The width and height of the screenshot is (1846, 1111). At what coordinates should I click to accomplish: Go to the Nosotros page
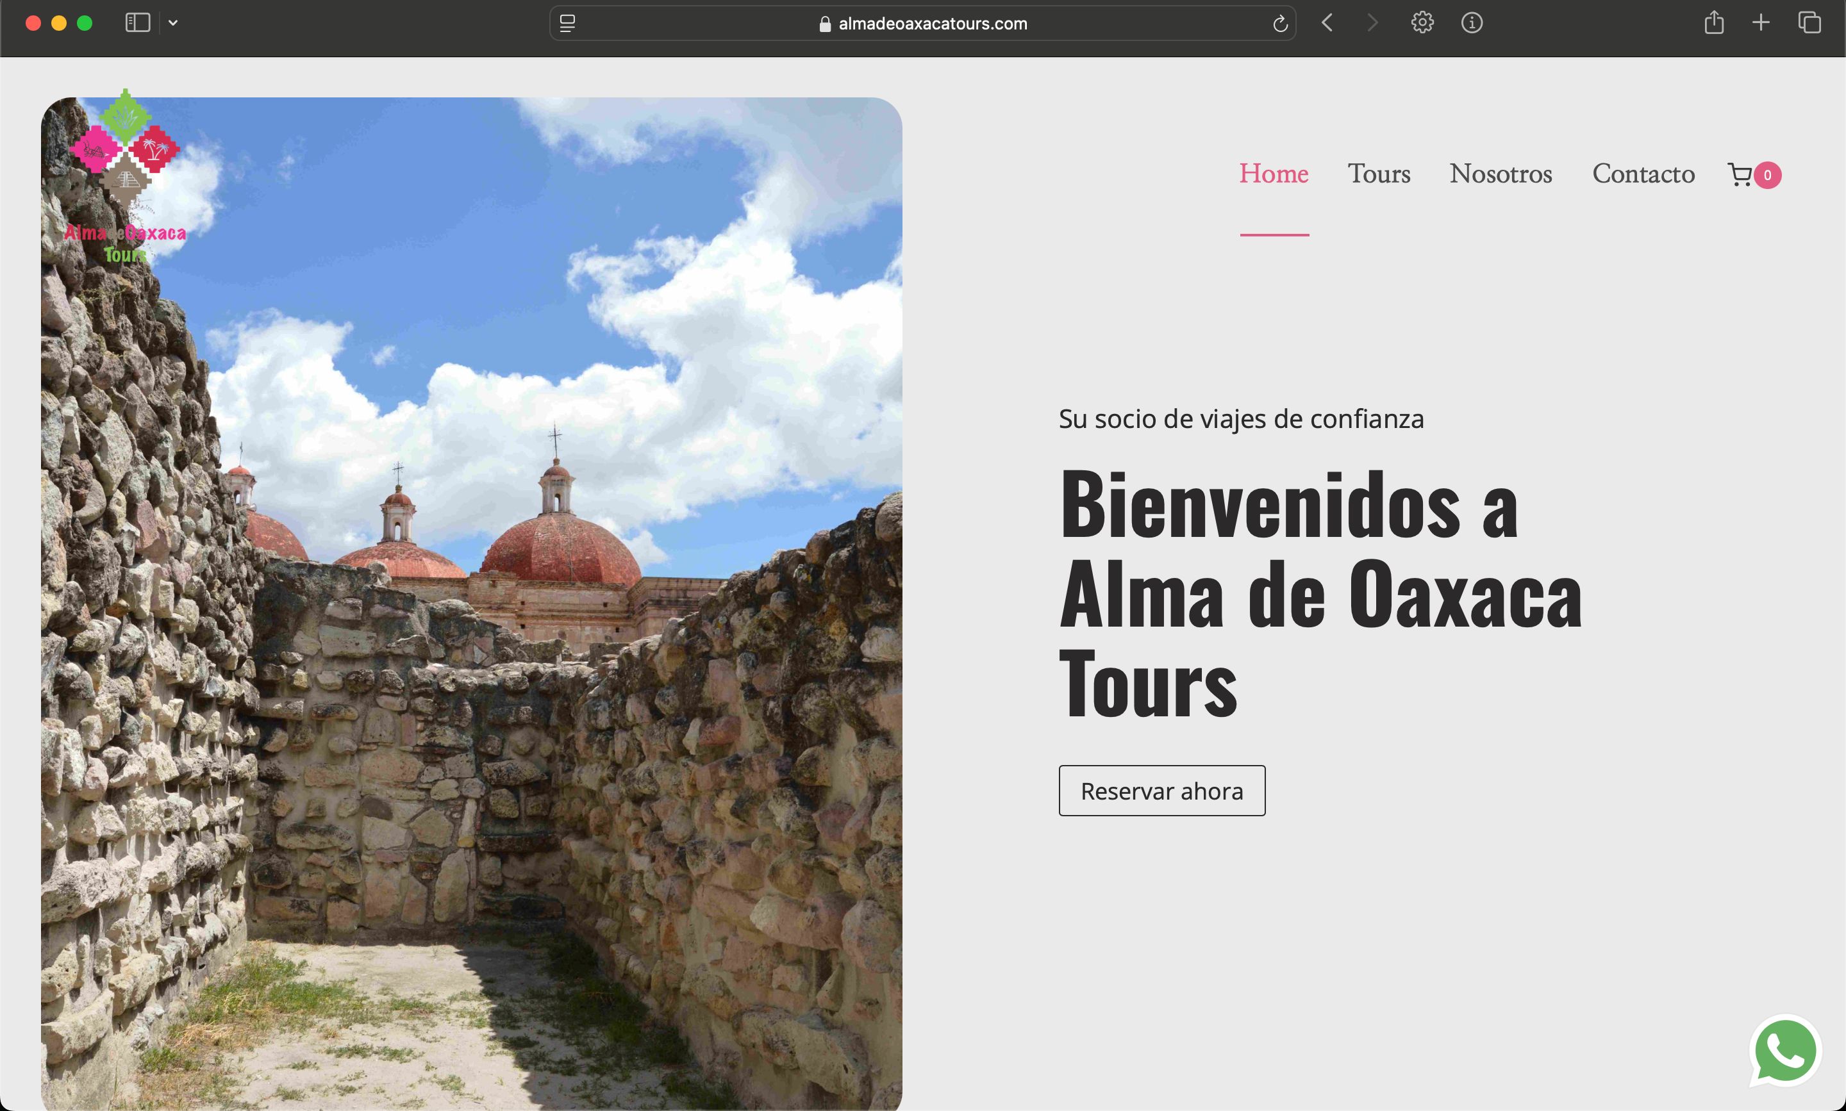[1501, 174]
